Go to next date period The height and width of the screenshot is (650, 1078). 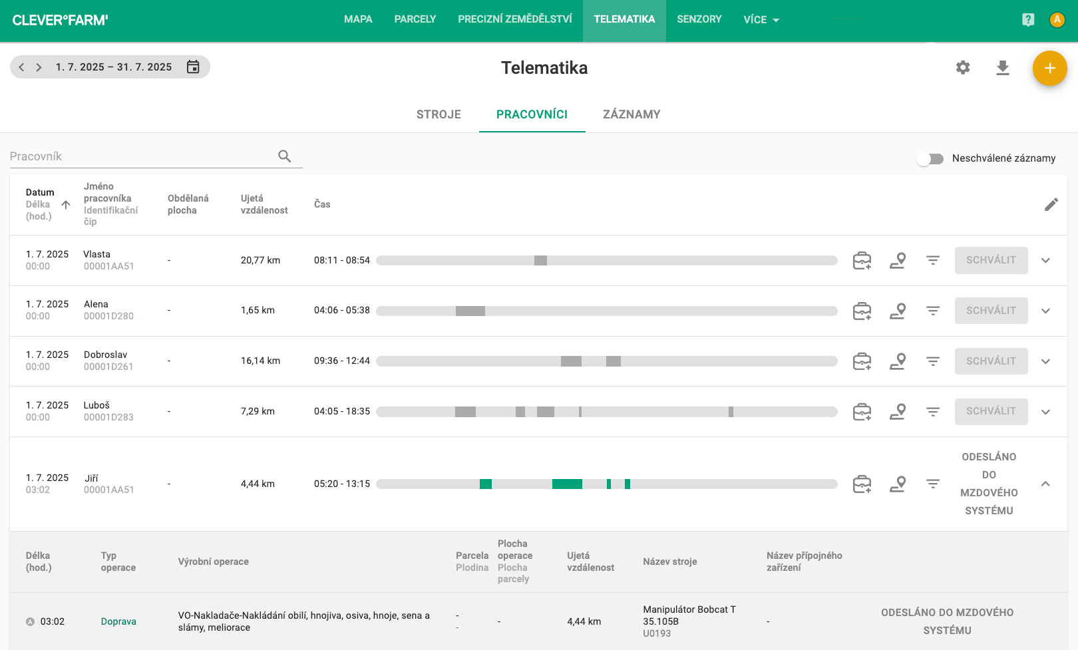[x=39, y=67]
